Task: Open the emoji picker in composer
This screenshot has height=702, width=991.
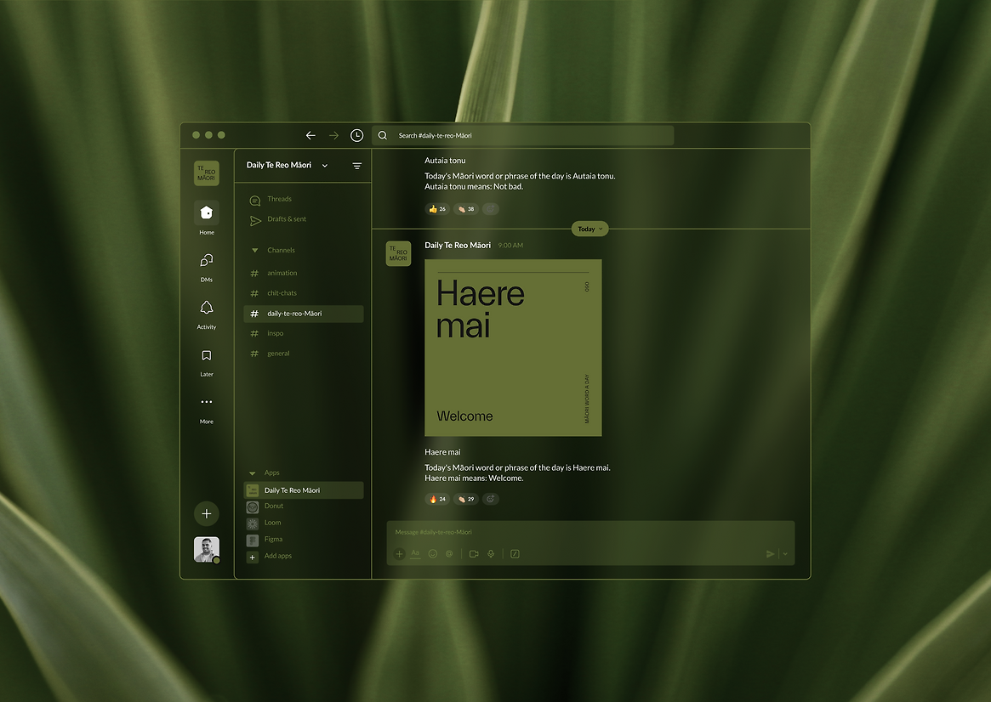Action: (x=432, y=554)
